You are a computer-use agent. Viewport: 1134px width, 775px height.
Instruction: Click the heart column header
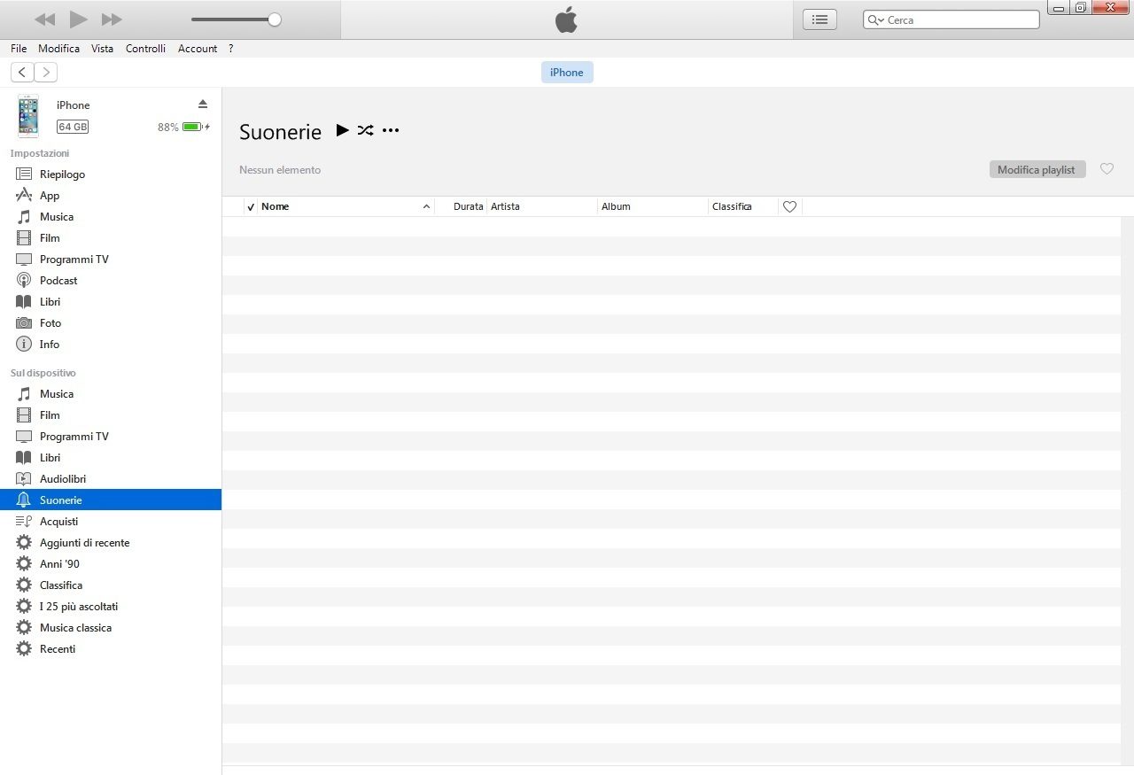790,206
